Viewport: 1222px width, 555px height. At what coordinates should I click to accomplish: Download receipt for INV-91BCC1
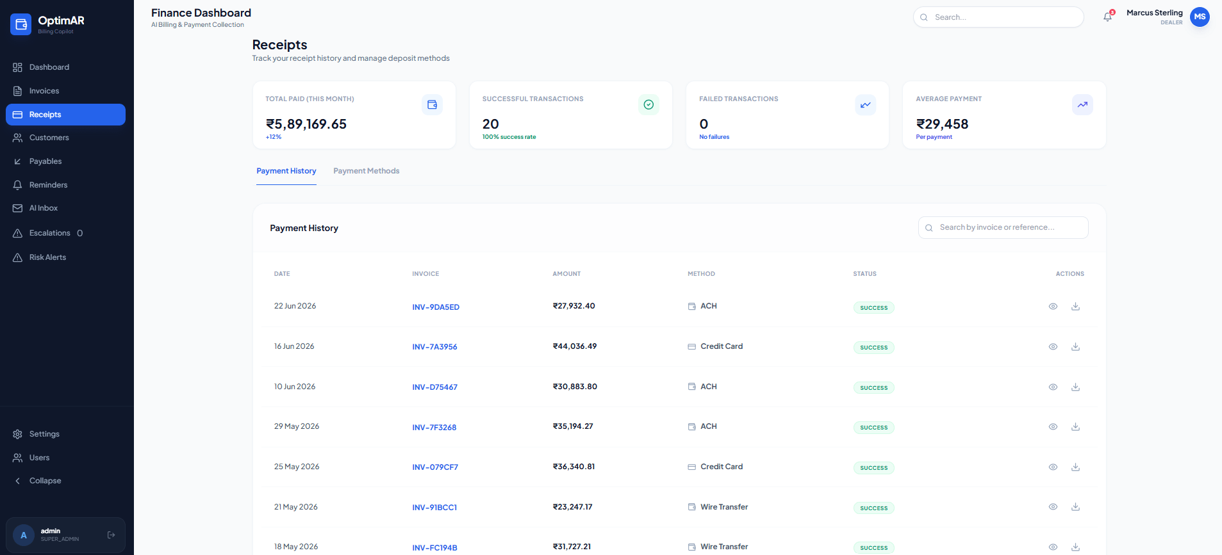point(1075,507)
